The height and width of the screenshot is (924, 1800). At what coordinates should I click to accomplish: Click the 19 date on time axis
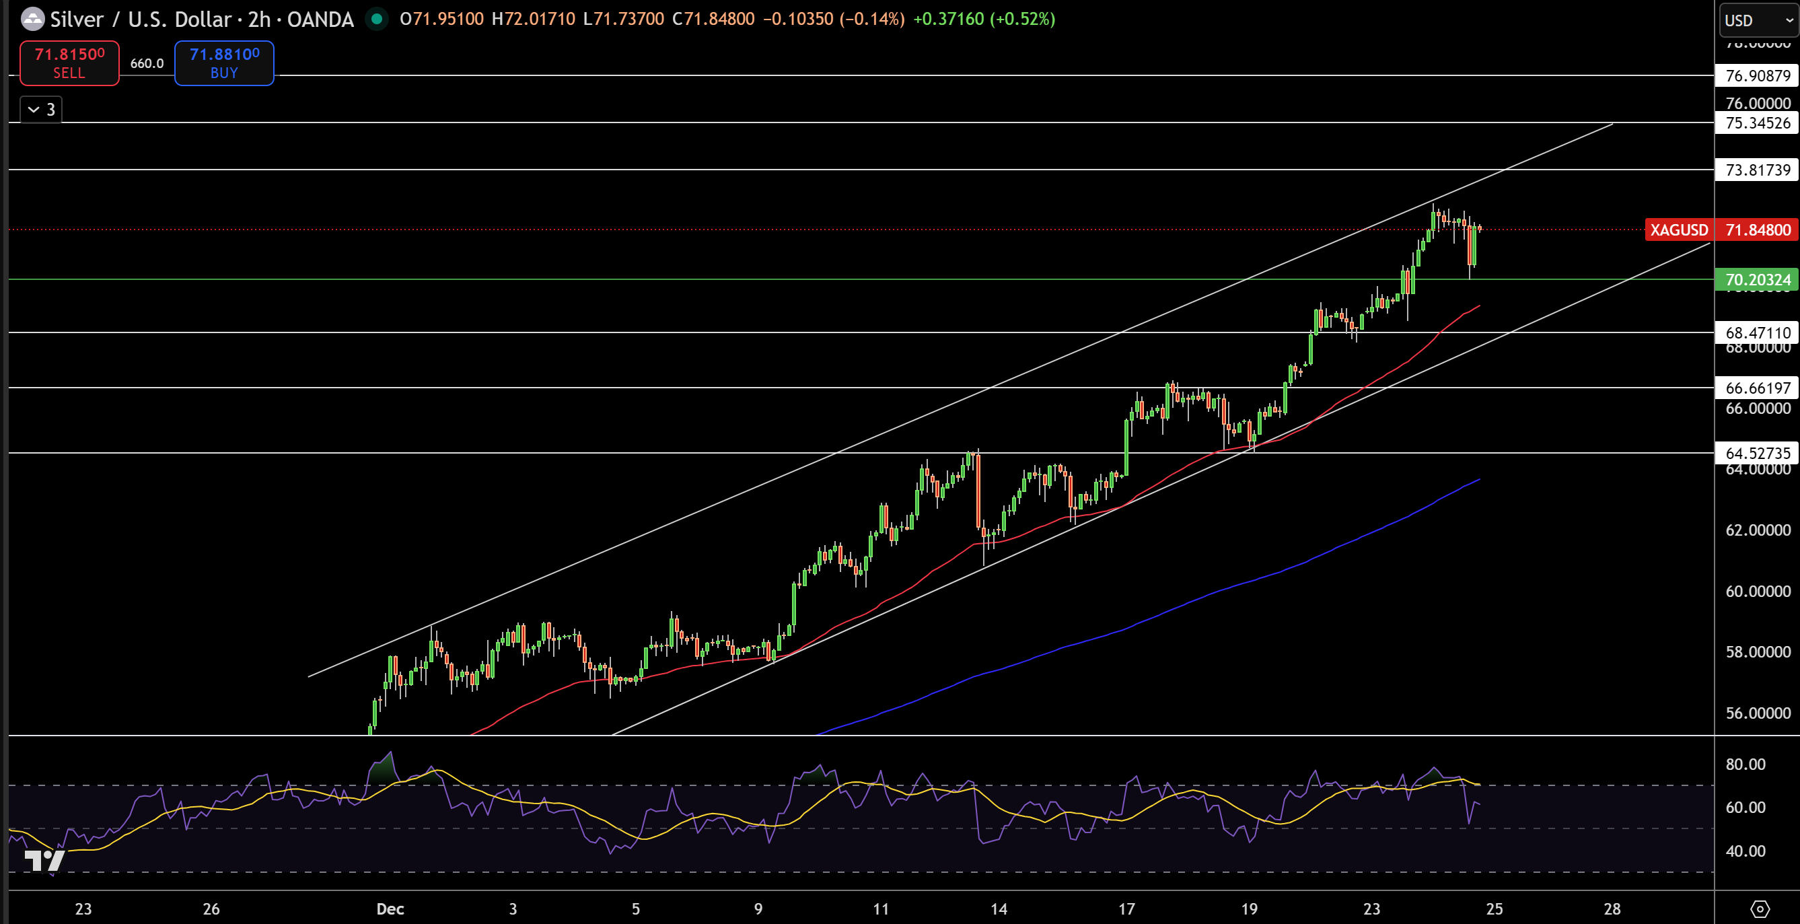click(x=1250, y=909)
